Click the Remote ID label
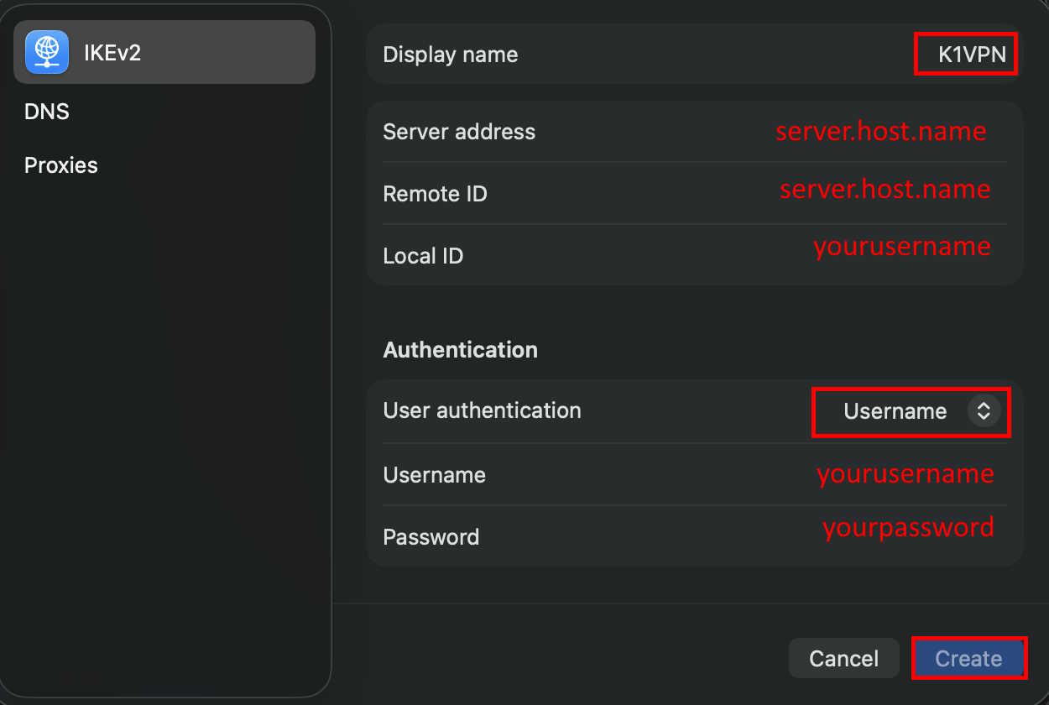The width and height of the screenshot is (1049, 705). pos(435,194)
